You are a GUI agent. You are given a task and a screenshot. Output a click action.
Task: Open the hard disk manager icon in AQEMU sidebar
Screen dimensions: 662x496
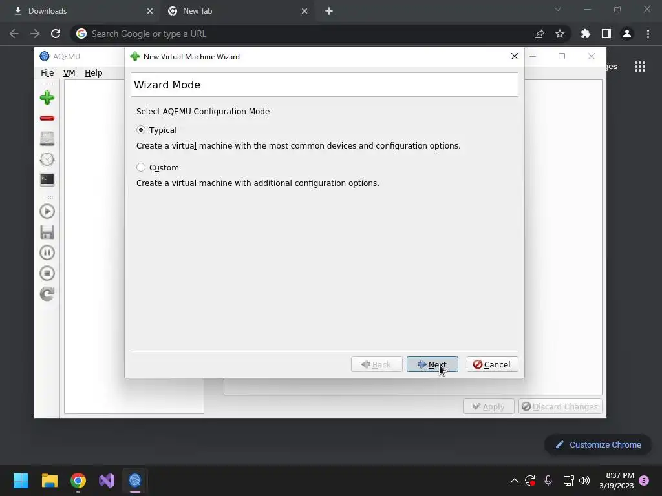pyautogui.click(x=47, y=139)
